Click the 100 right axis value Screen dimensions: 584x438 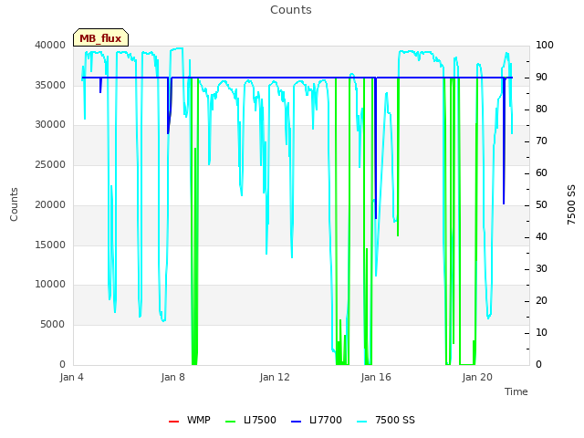[x=545, y=45]
